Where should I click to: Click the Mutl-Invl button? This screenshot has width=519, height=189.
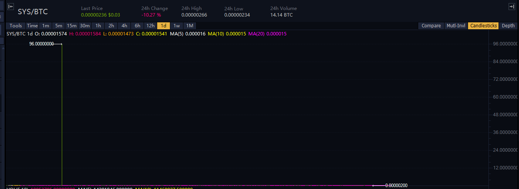tap(456, 26)
